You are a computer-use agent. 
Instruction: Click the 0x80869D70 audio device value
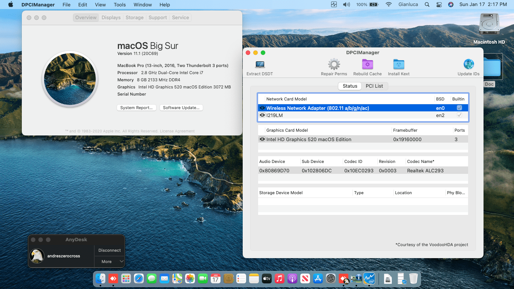[274, 170]
